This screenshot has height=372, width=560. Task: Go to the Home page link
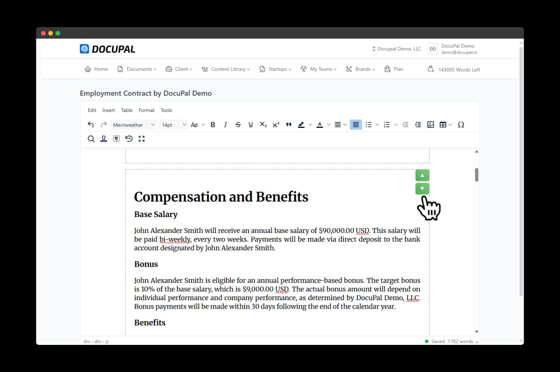pyautogui.click(x=97, y=69)
